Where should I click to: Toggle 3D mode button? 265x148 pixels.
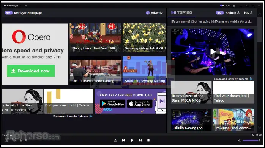7,140
